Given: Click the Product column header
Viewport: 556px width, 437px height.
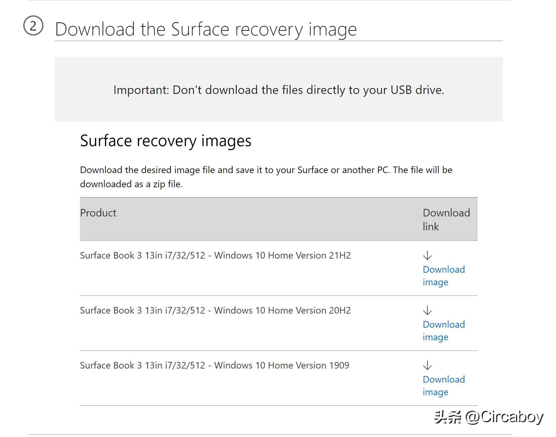Looking at the screenshot, I should pos(98,213).
